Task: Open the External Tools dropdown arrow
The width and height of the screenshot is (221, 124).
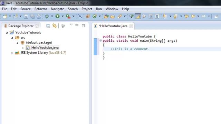Action: tap(73, 17)
